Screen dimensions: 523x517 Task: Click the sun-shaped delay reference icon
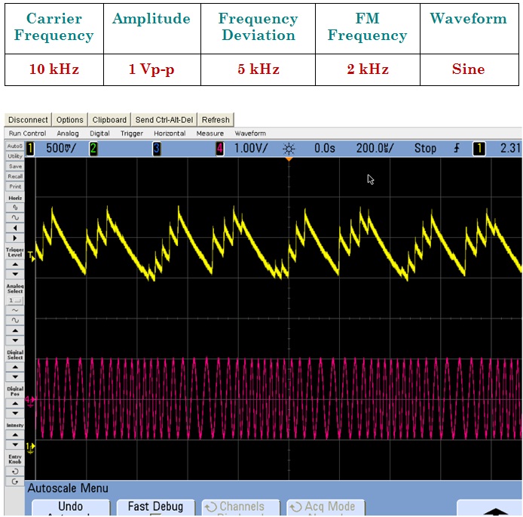pos(289,149)
